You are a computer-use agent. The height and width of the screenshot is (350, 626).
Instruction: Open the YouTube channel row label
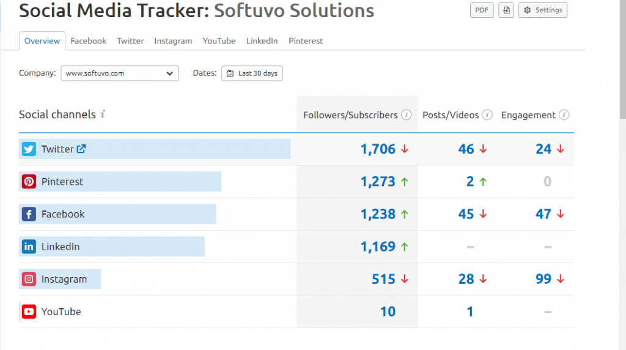61,311
